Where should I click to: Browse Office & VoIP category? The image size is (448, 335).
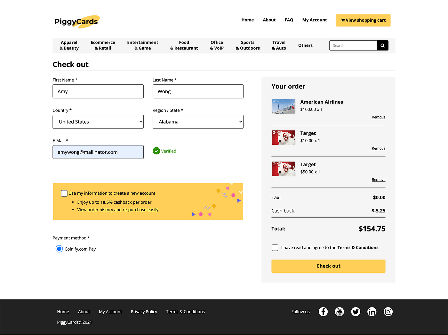click(x=217, y=45)
